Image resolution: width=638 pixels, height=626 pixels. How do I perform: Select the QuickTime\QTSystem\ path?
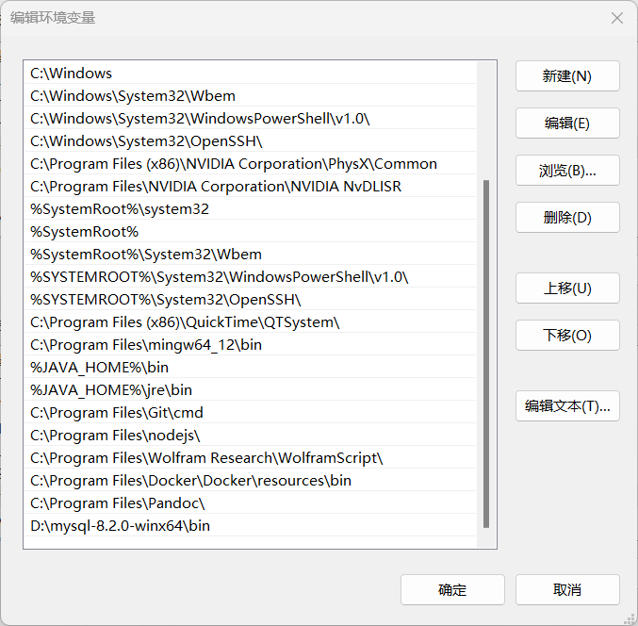[x=251, y=321]
